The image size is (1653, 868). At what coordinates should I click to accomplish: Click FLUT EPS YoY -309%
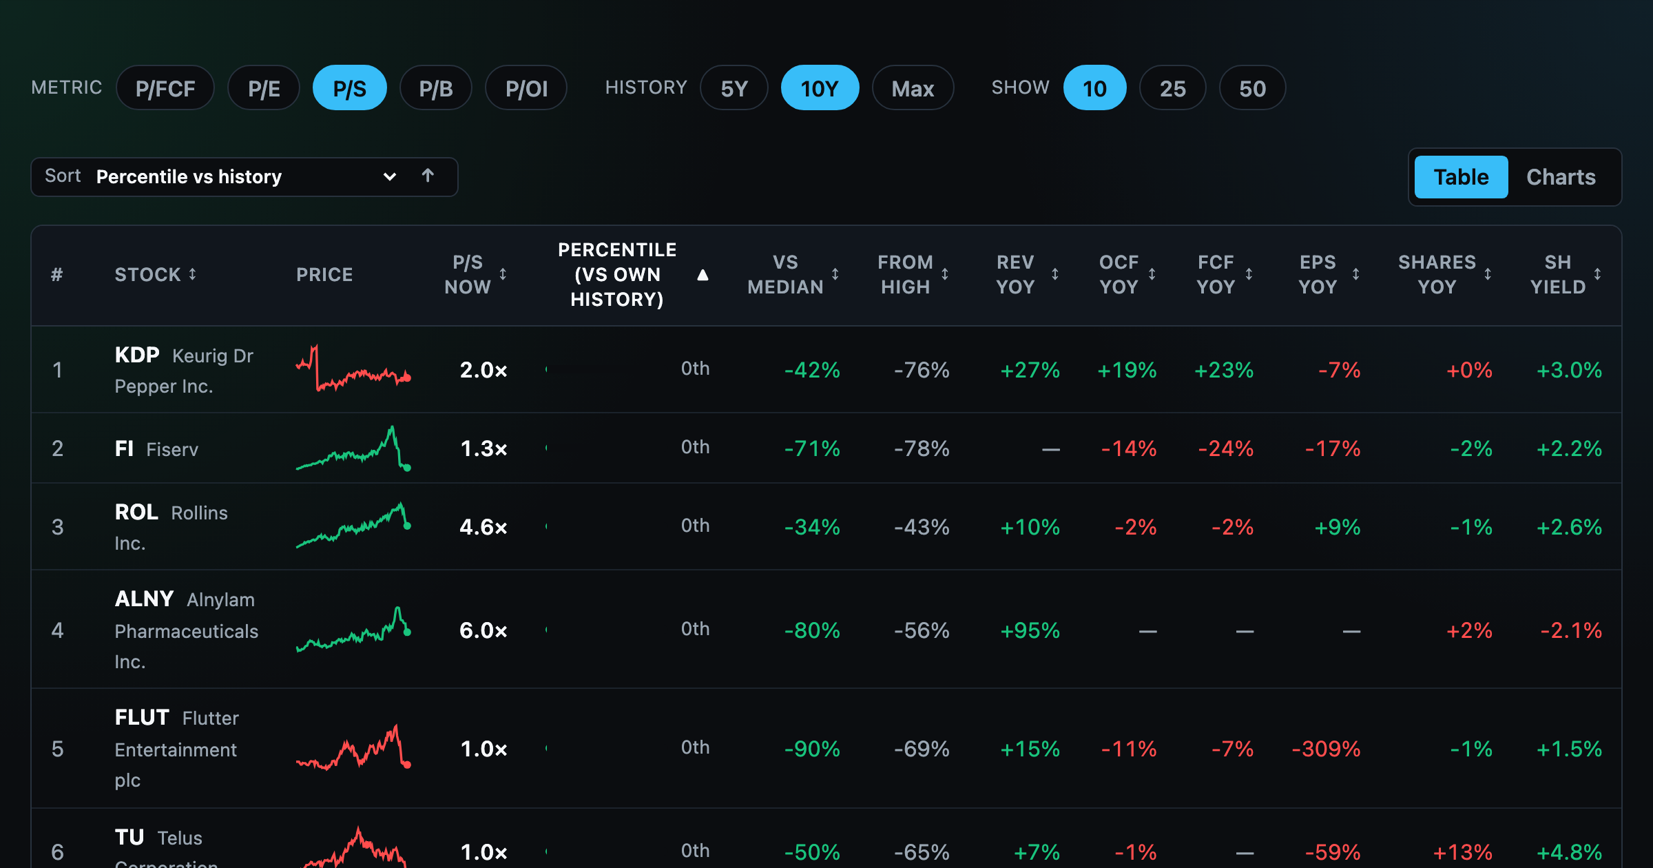coord(1327,749)
